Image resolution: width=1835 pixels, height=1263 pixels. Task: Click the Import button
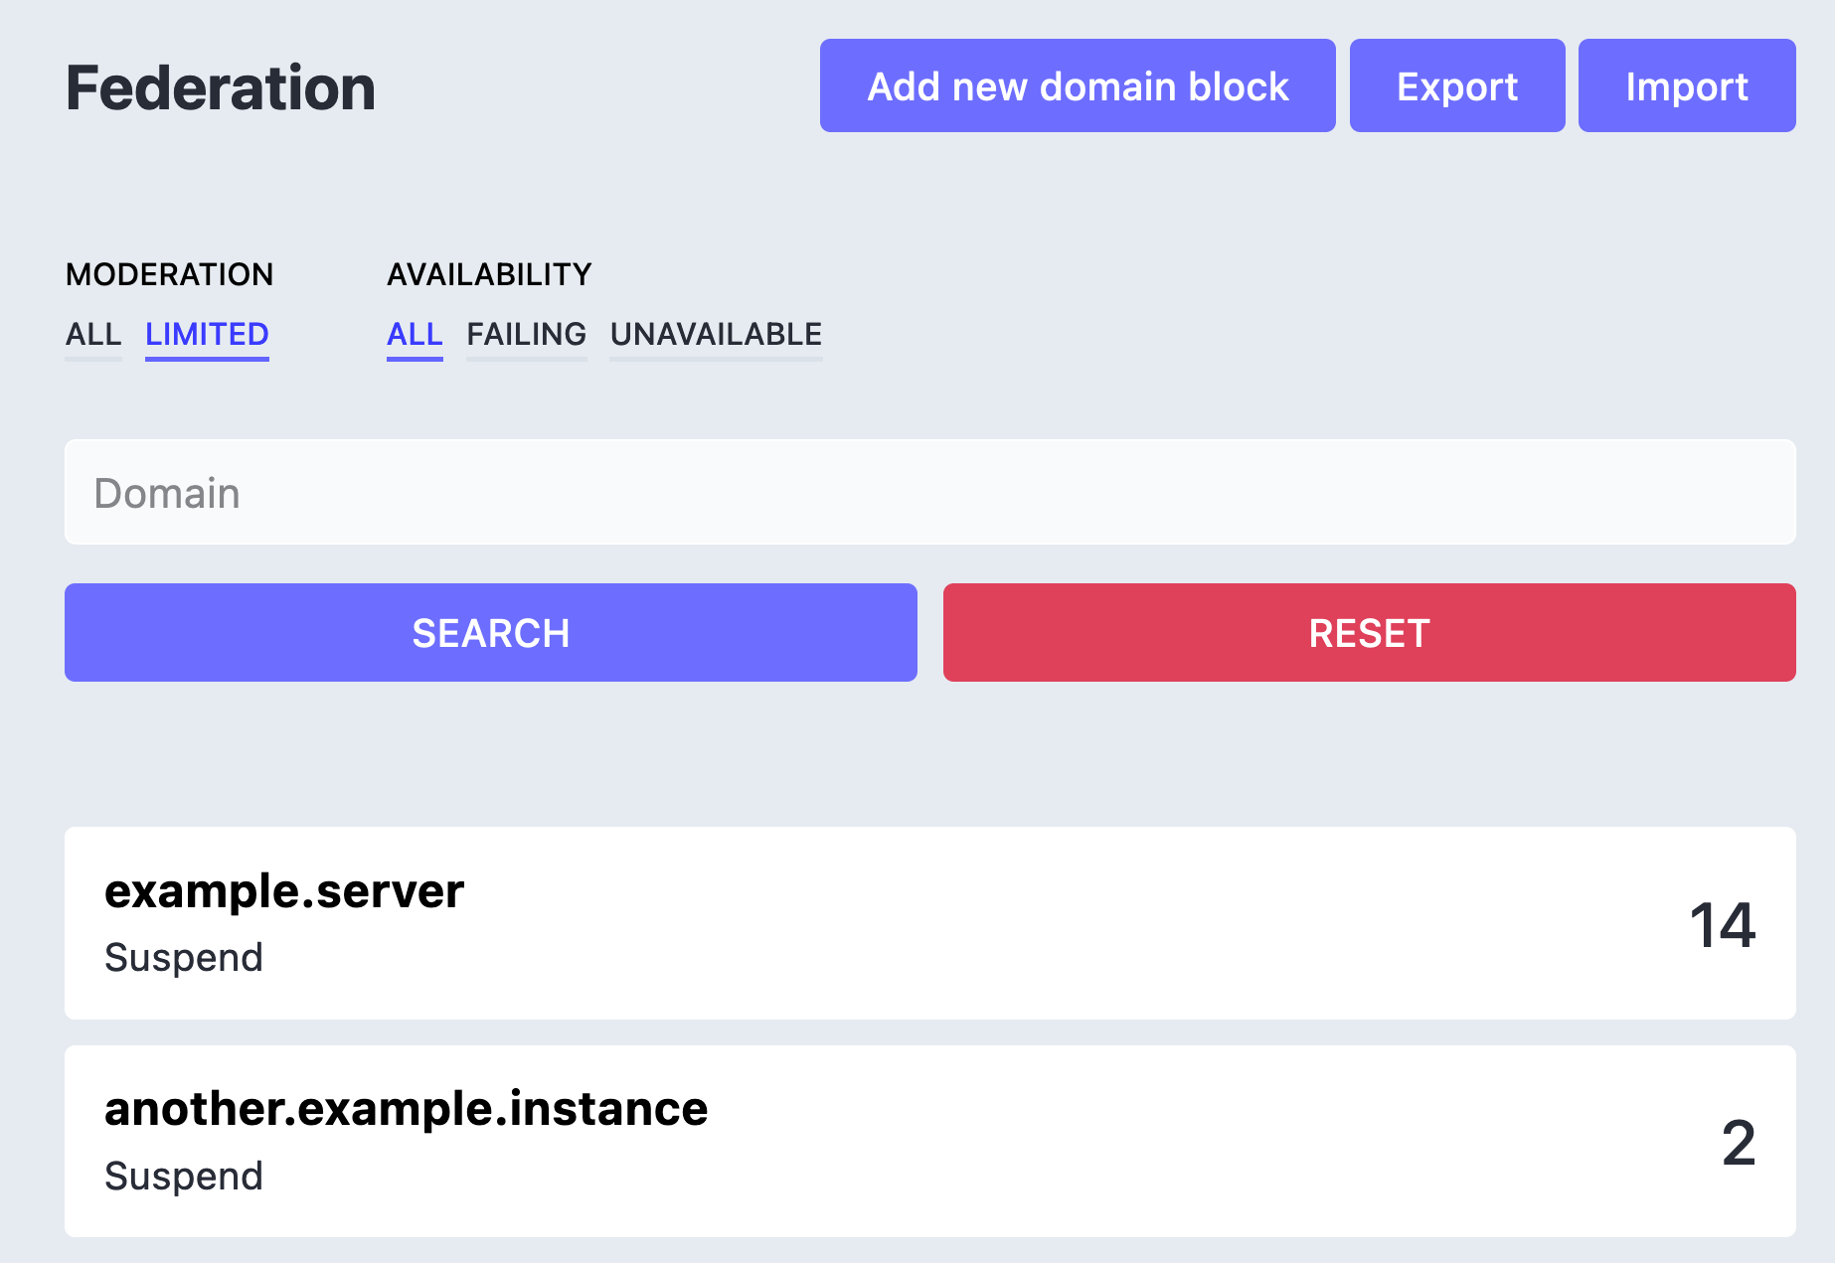click(x=1687, y=85)
